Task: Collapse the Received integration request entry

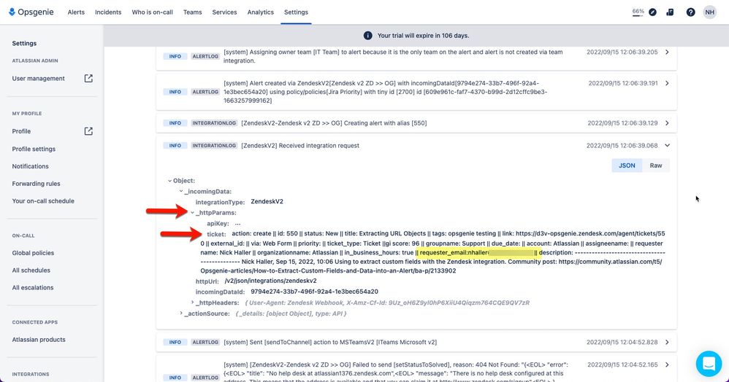Action: click(x=667, y=145)
